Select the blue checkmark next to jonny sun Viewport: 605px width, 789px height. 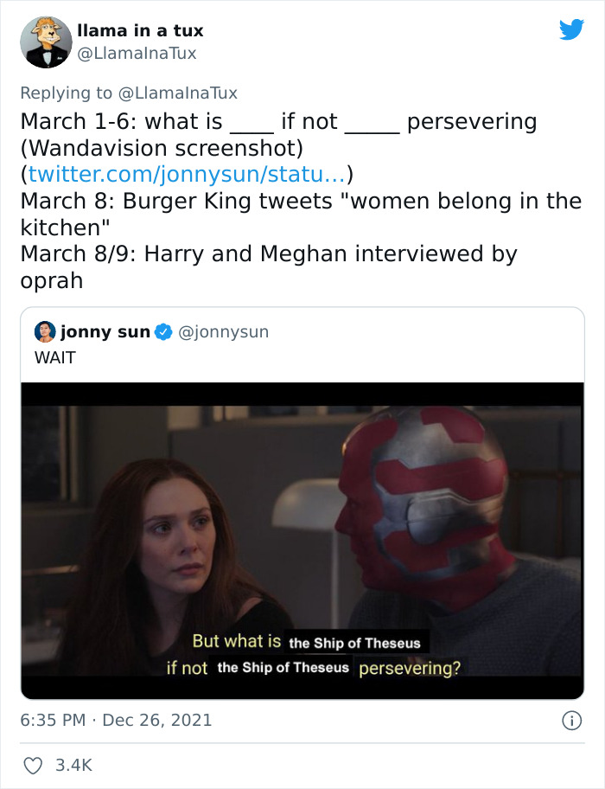tap(162, 330)
